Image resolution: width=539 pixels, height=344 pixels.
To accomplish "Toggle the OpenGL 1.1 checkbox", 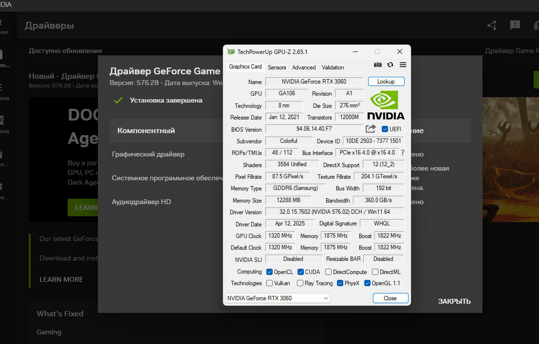I will 367,283.
